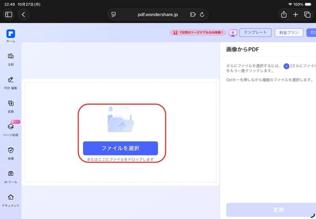Open the page menu icon in address bar
This screenshot has width=316, height=219.
(x=114, y=15)
